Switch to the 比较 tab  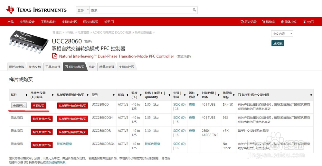(x=91, y=67)
